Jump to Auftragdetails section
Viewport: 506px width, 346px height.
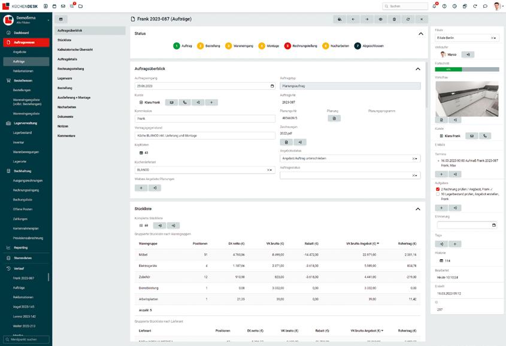tap(68, 59)
